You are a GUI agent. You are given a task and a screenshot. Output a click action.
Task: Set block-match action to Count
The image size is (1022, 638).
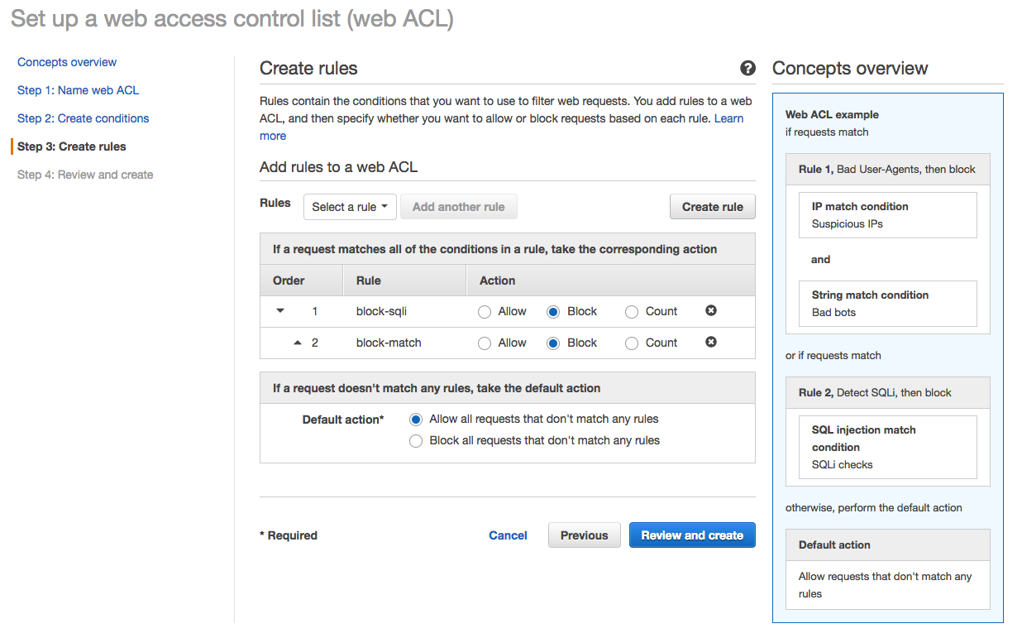point(631,342)
